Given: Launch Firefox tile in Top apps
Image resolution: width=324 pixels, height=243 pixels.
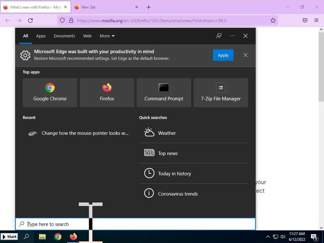Looking at the screenshot, I should coord(107,93).
